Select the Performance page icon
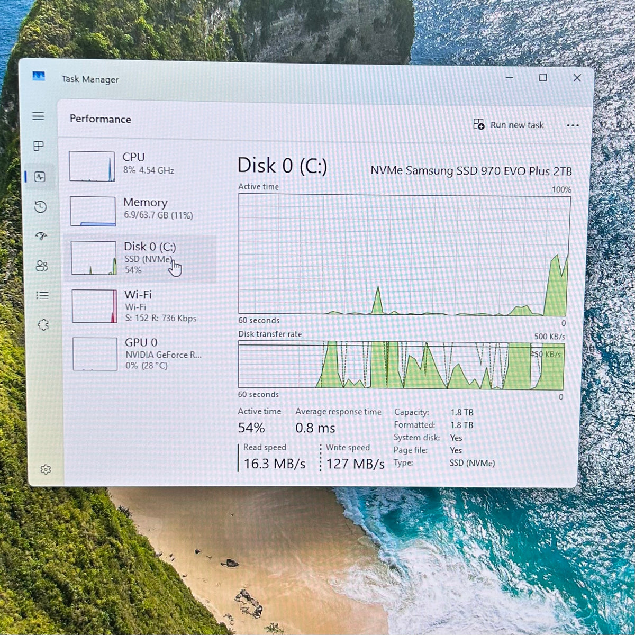Screen dimensions: 635x635 [x=40, y=177]
